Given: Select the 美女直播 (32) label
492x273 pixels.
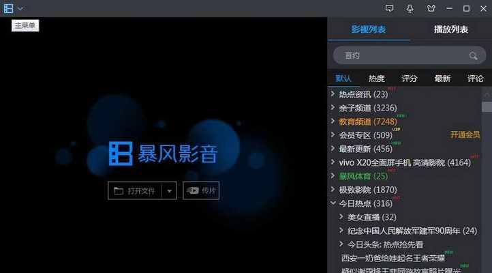Looking at the screenshot, I should pyautogui.click(x=372, y=218).
